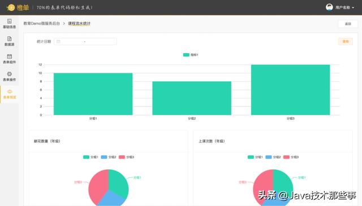Viewport: 362px width, 206px height.
Task: Open the 用户名称 dropdown menu
Action: (x=344, y=7)
